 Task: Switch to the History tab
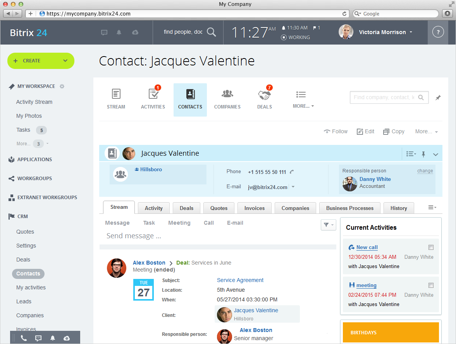click(x=399, y=208)
